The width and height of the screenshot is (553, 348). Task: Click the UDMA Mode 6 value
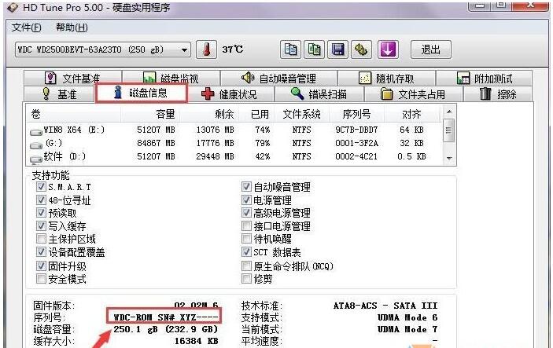point(407,317)
